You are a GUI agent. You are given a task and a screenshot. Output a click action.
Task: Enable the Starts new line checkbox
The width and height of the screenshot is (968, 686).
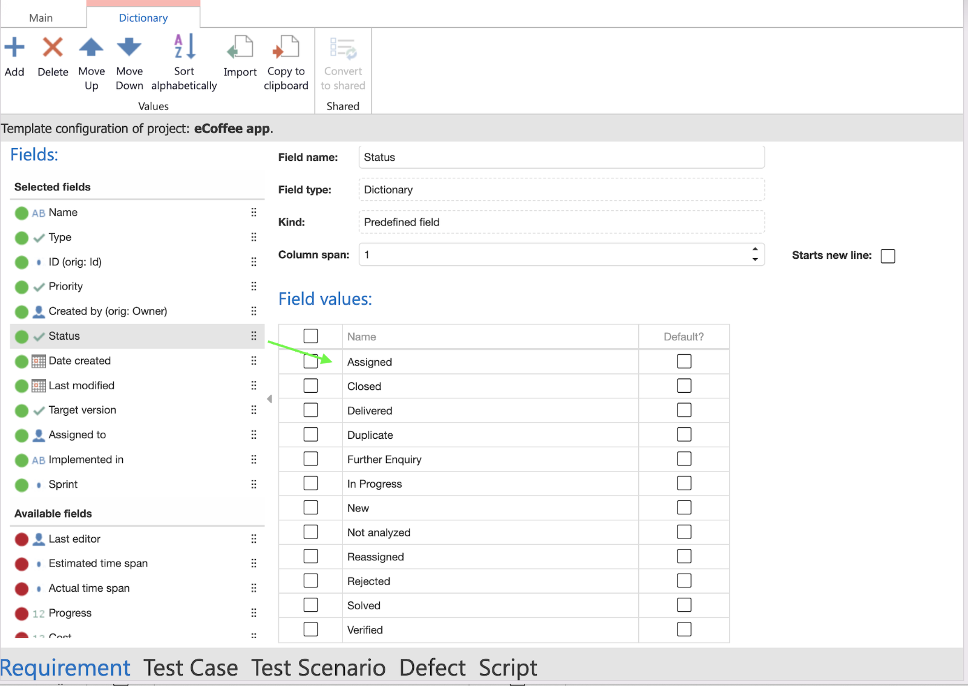click(888, 256)
